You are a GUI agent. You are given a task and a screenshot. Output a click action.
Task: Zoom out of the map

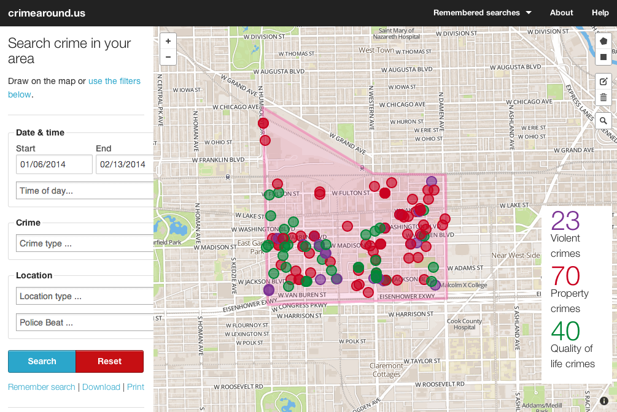click(x=168, y=57)
